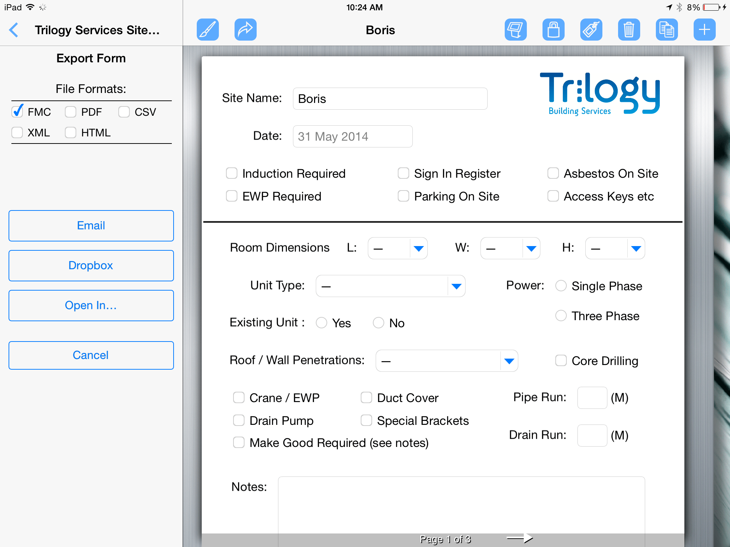Tap the Site Name text field

(x=390, y=99)
